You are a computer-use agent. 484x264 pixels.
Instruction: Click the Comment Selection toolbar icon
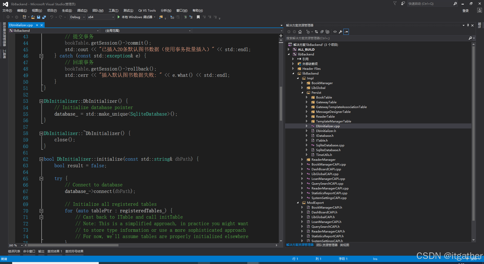185,17
